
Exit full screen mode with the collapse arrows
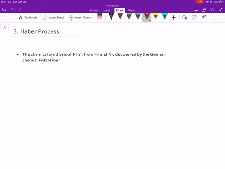click(x=221, y=9)
